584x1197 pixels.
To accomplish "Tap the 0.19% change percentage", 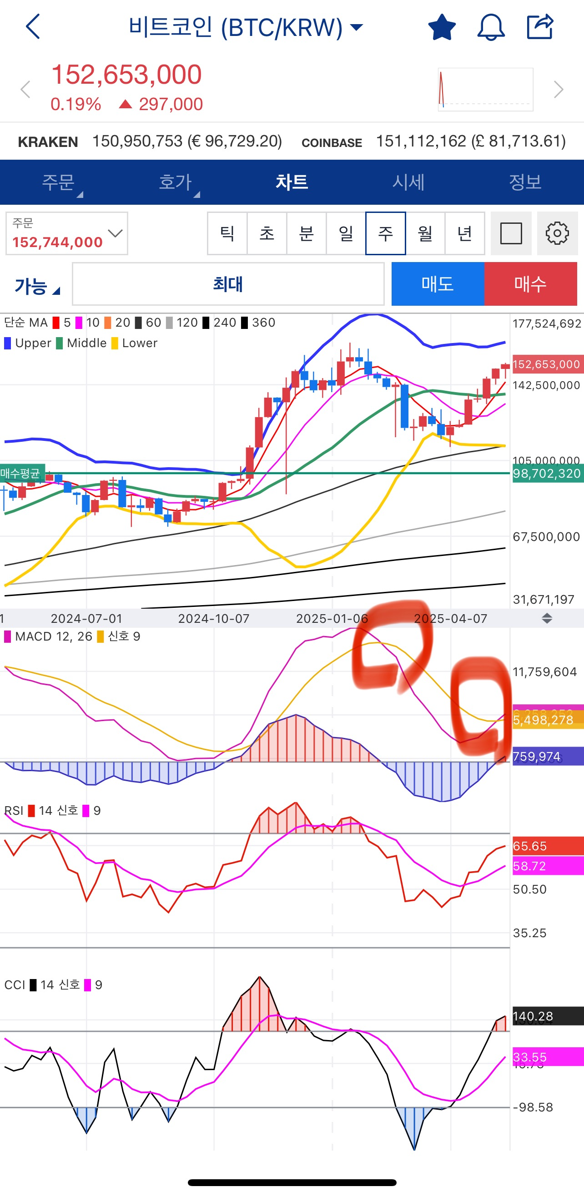I will point(76,104).
